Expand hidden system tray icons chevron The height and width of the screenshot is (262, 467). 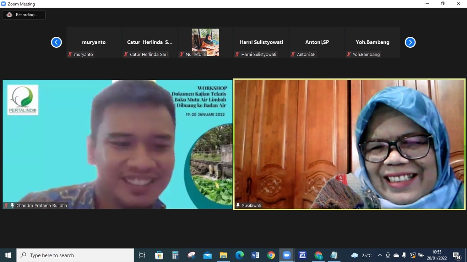point(380,255)
